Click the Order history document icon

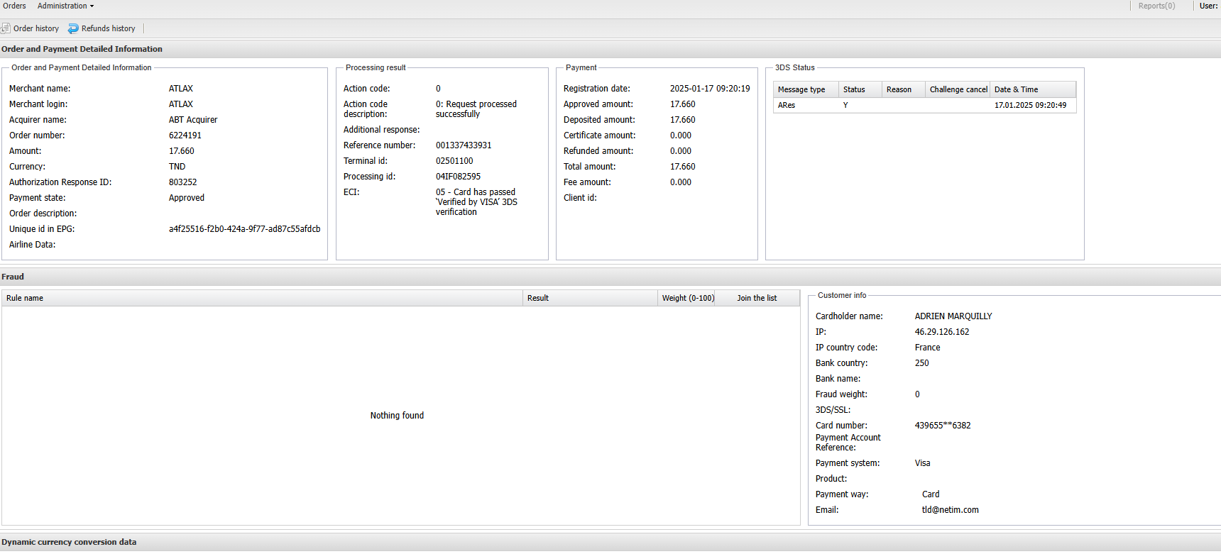(6, 28)
